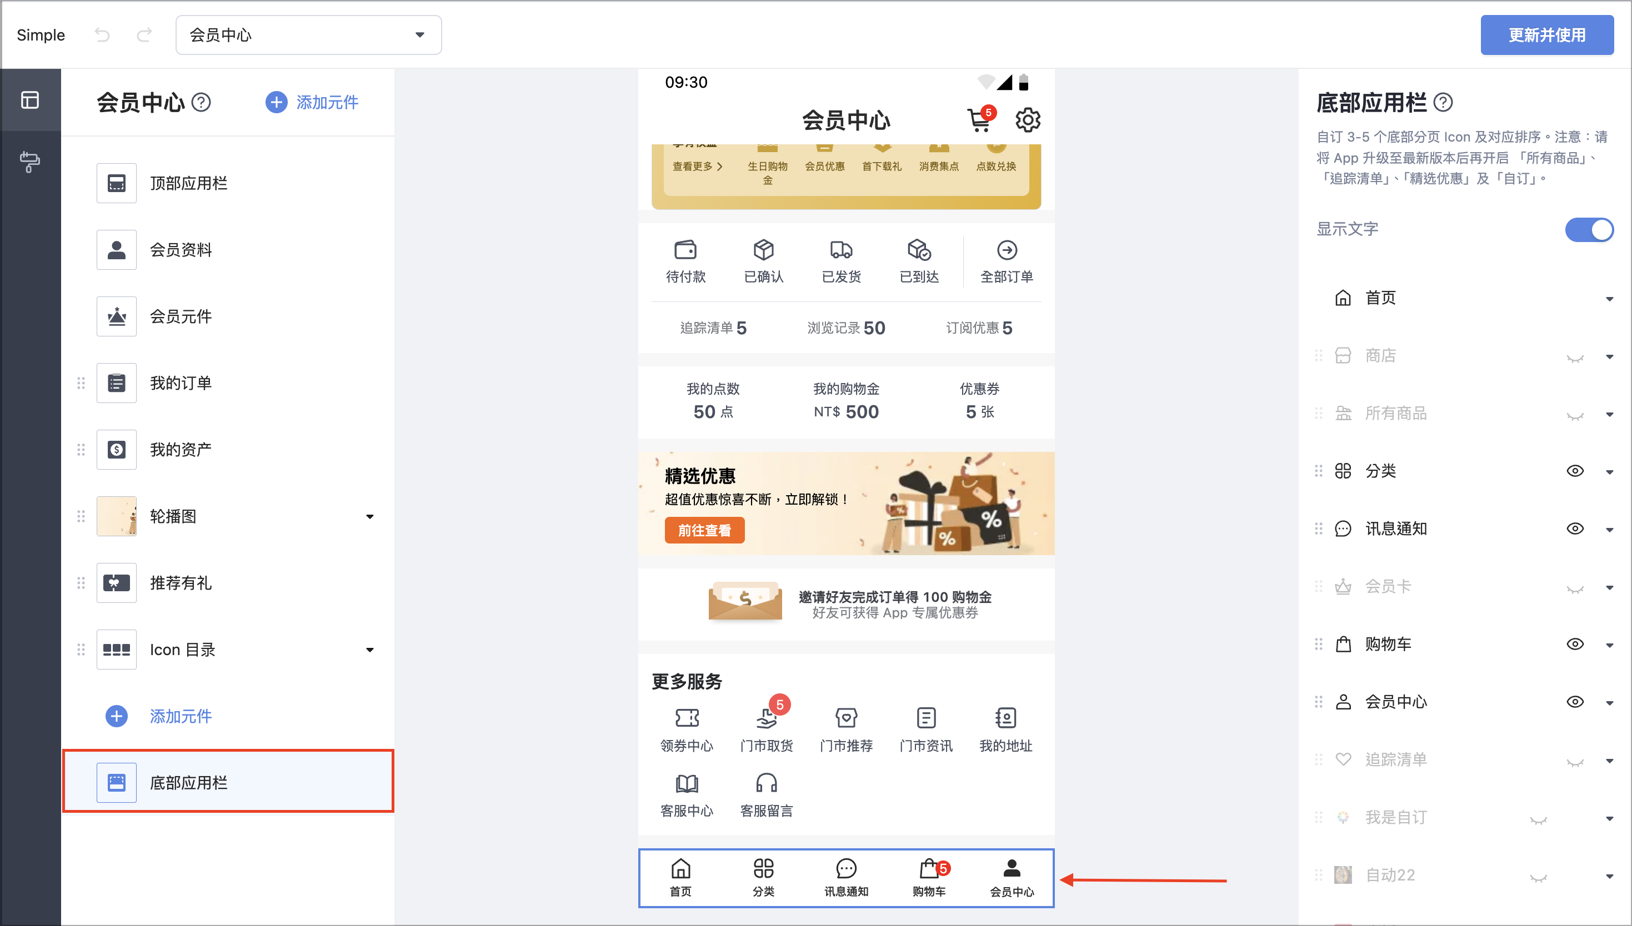
Task: Tap 客服留言 headset icon
Action: coord(767,783)
